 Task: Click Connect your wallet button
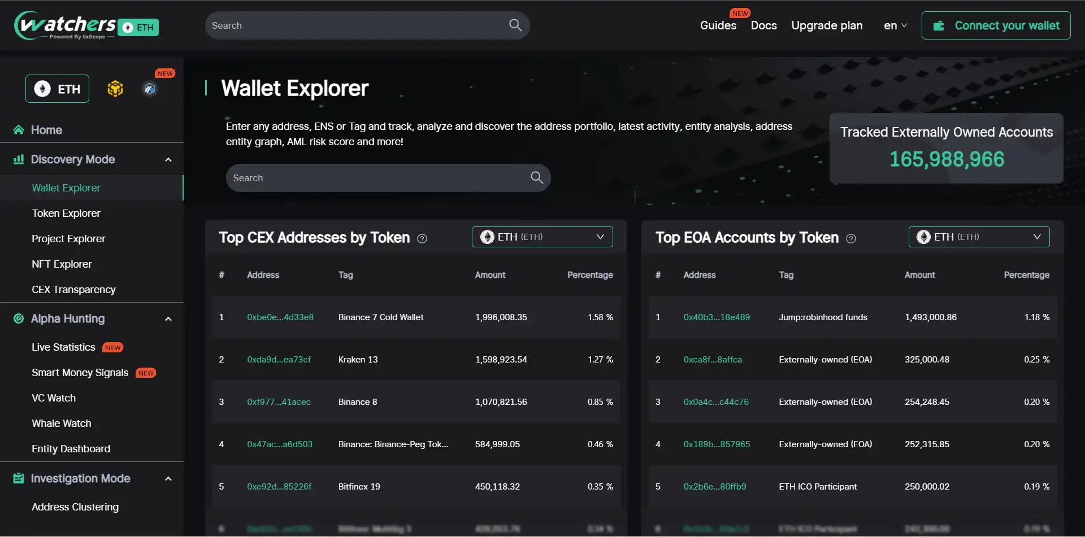pyautogui.click(x=996, y=25)
